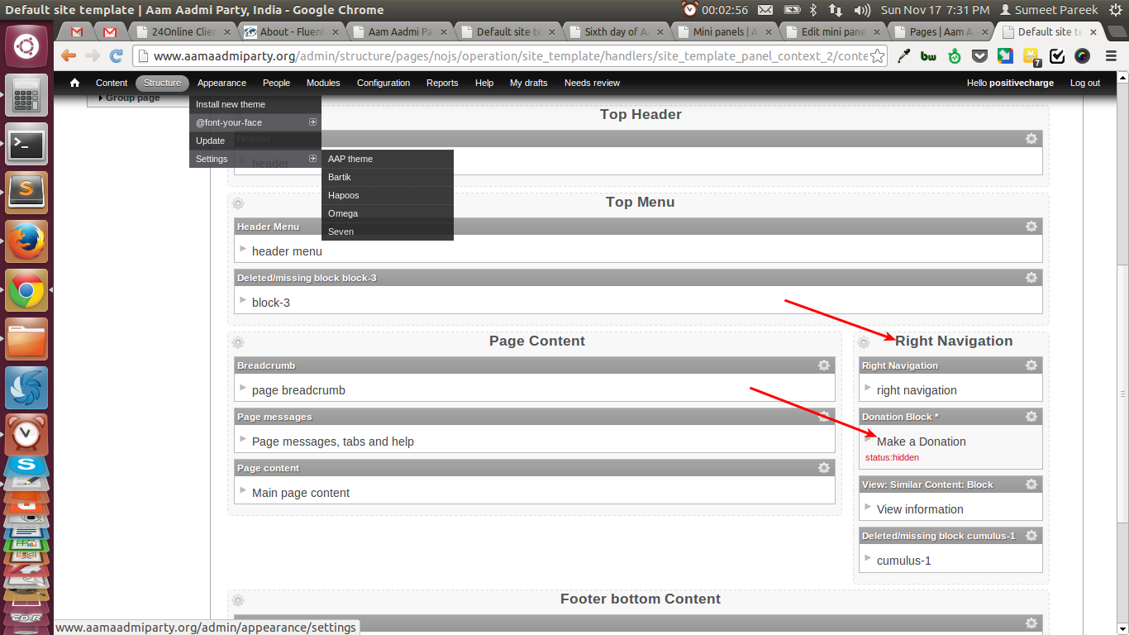Open gear settings for Header Menu pane
The image size is (1129, 635).
tap(1031, 226)
